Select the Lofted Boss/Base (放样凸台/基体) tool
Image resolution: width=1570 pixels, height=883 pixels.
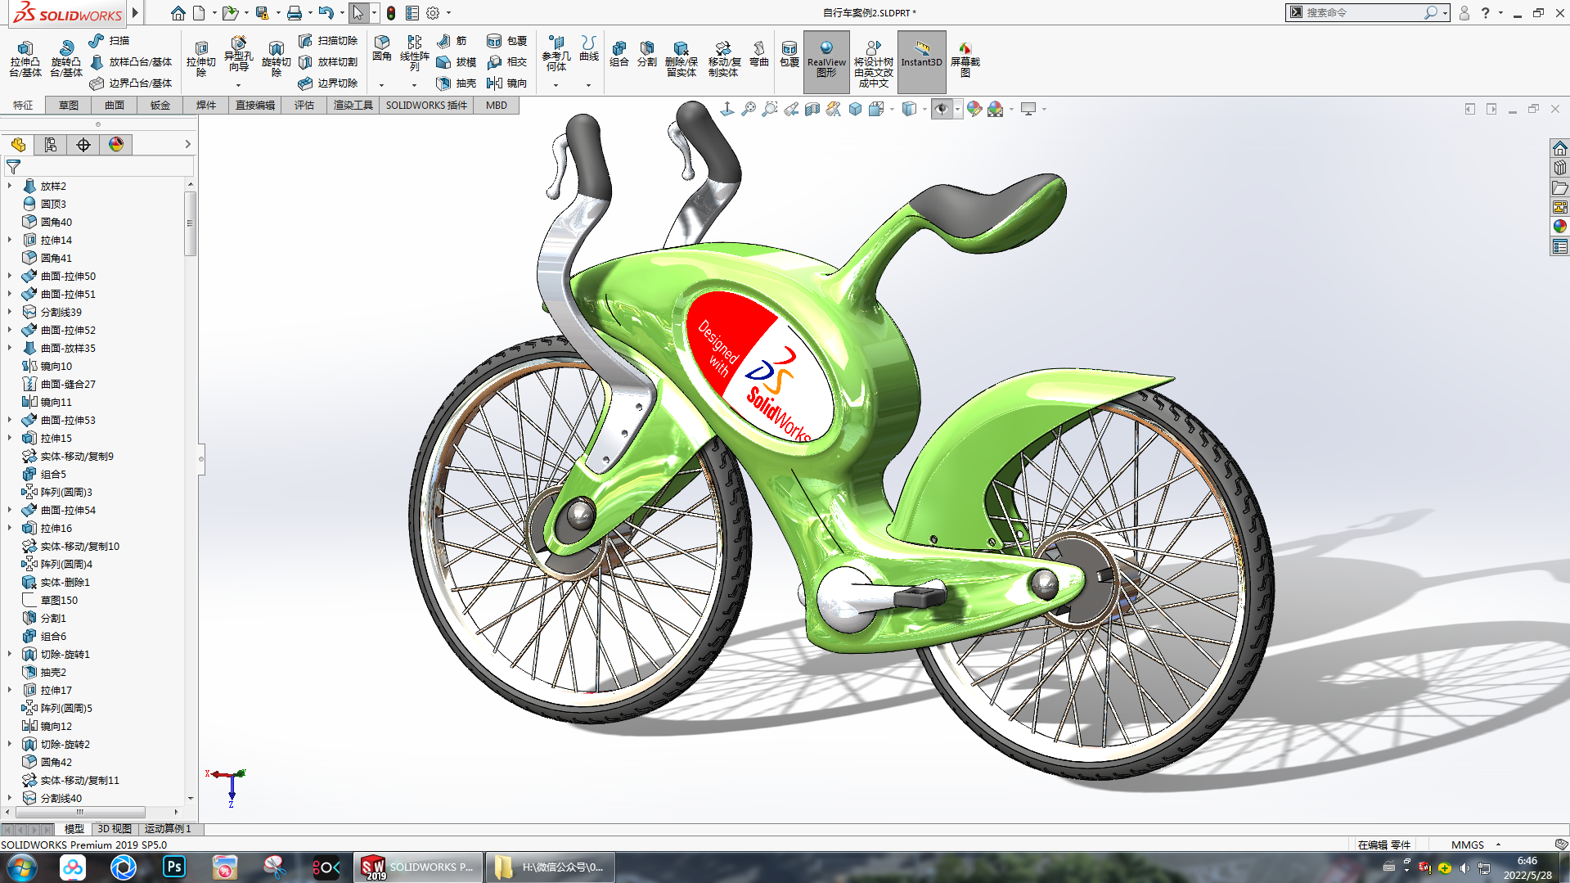coord(131,61)
